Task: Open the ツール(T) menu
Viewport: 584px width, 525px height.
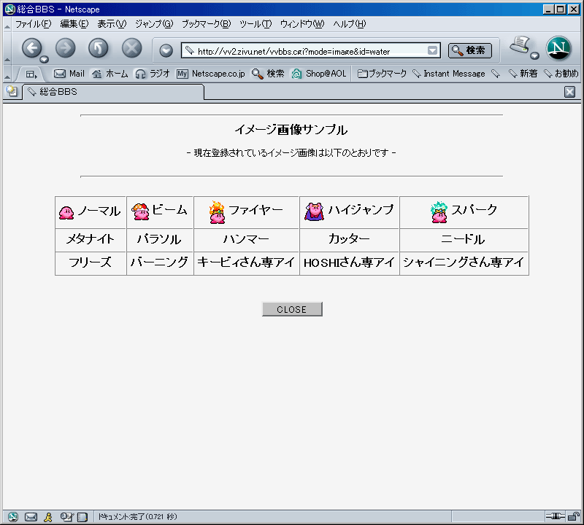Action: click(x=255, y=24)
